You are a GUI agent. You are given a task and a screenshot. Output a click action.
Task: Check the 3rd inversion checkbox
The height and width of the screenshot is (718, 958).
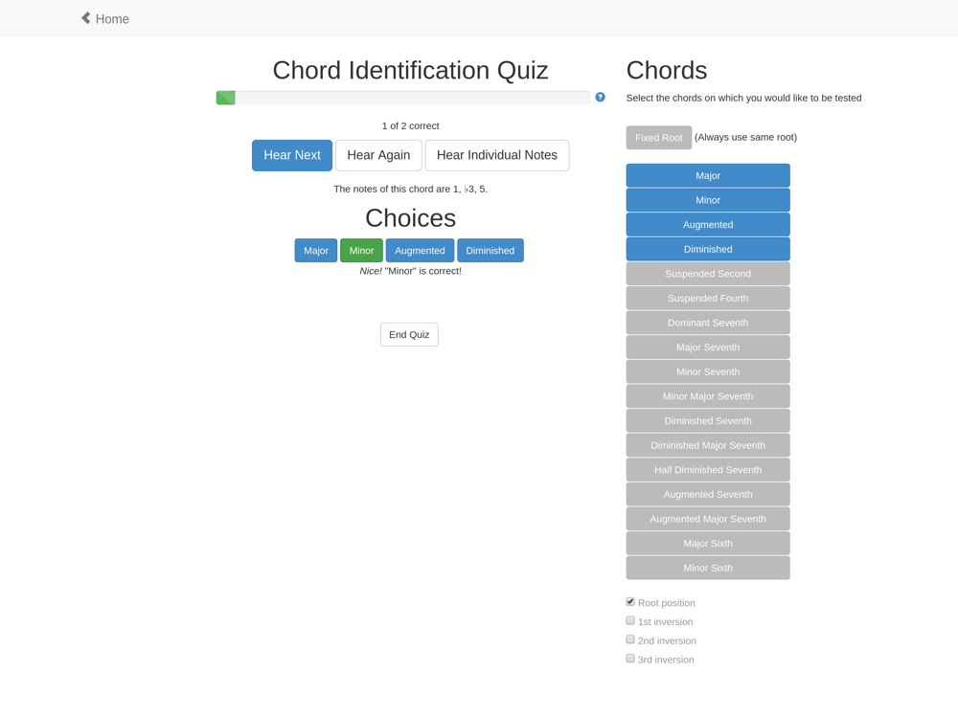point(630,659)
